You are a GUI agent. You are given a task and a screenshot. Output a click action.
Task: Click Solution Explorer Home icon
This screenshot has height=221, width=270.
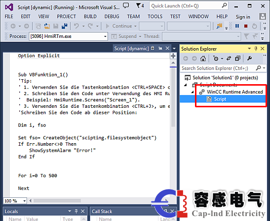click(203, 59)
